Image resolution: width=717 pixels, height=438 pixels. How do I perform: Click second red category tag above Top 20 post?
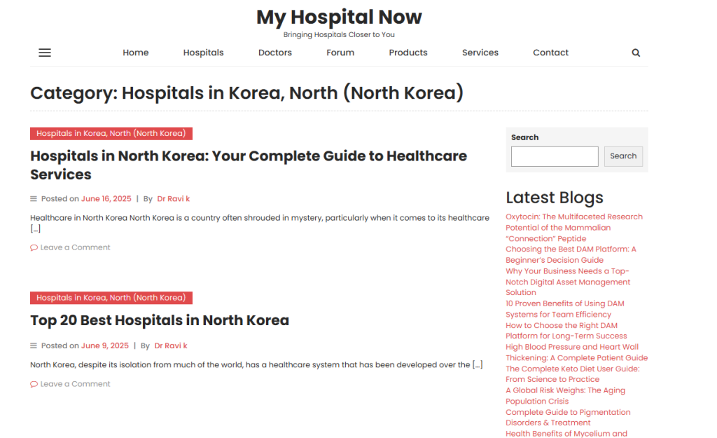click(x=111, y=298)
